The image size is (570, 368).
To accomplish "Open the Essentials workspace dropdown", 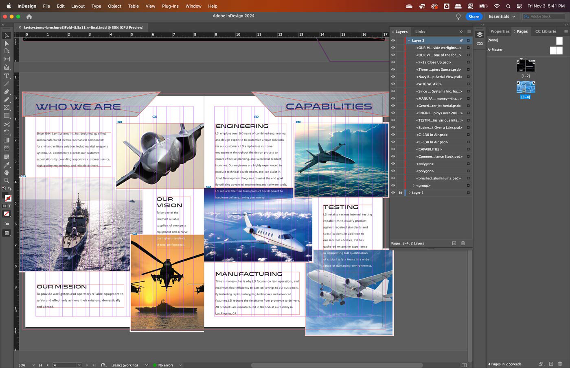I will coord(502,17).
